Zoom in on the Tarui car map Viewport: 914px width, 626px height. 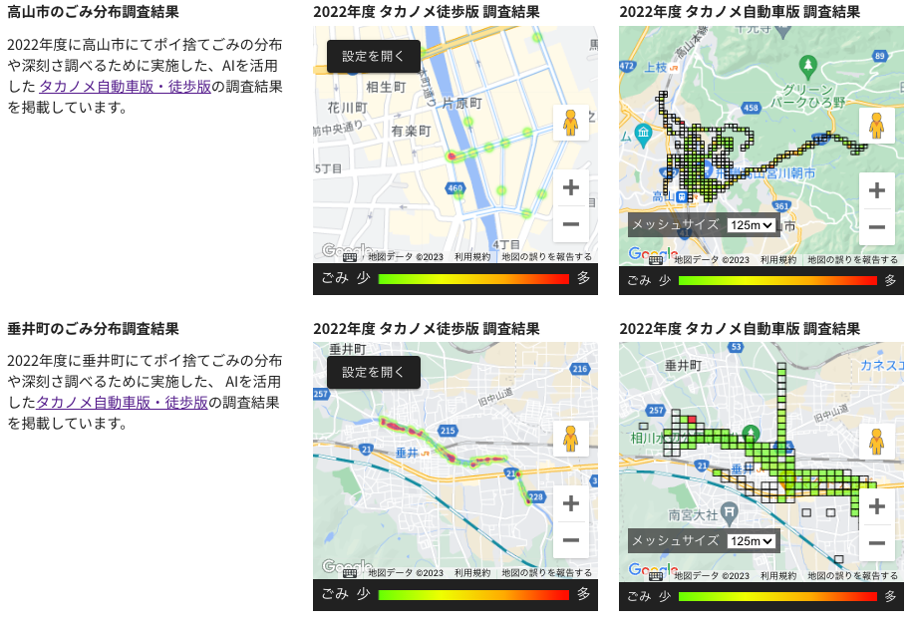coord(877,506)
